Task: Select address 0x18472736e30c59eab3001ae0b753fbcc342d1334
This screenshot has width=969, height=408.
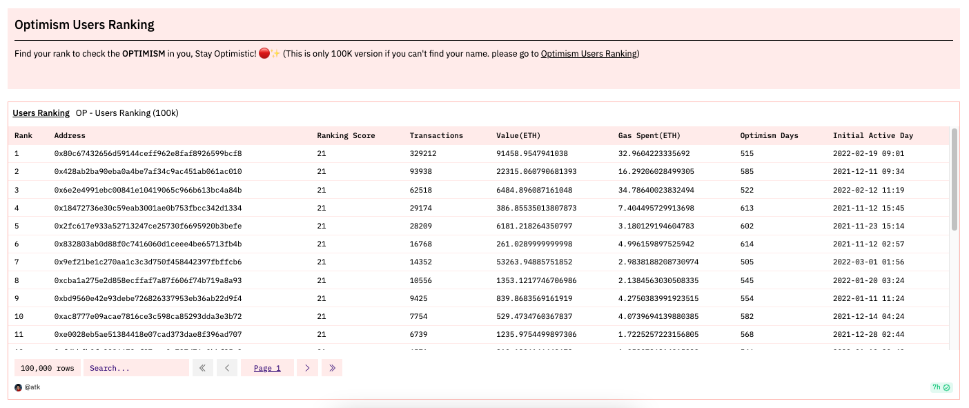Action: (148, 208)
